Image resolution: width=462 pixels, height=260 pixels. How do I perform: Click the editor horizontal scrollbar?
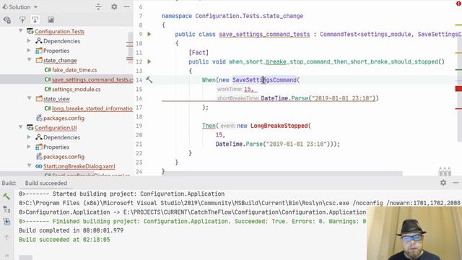(282, 173)
